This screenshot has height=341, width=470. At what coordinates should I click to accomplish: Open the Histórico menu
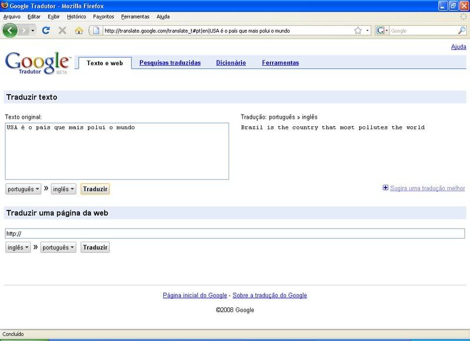tap(76, 17)
